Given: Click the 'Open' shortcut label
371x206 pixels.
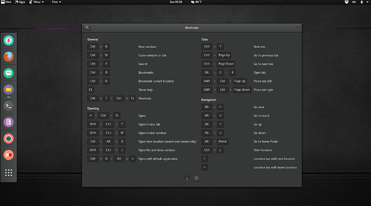Looking at the screenshot, I should click(142, 116).
